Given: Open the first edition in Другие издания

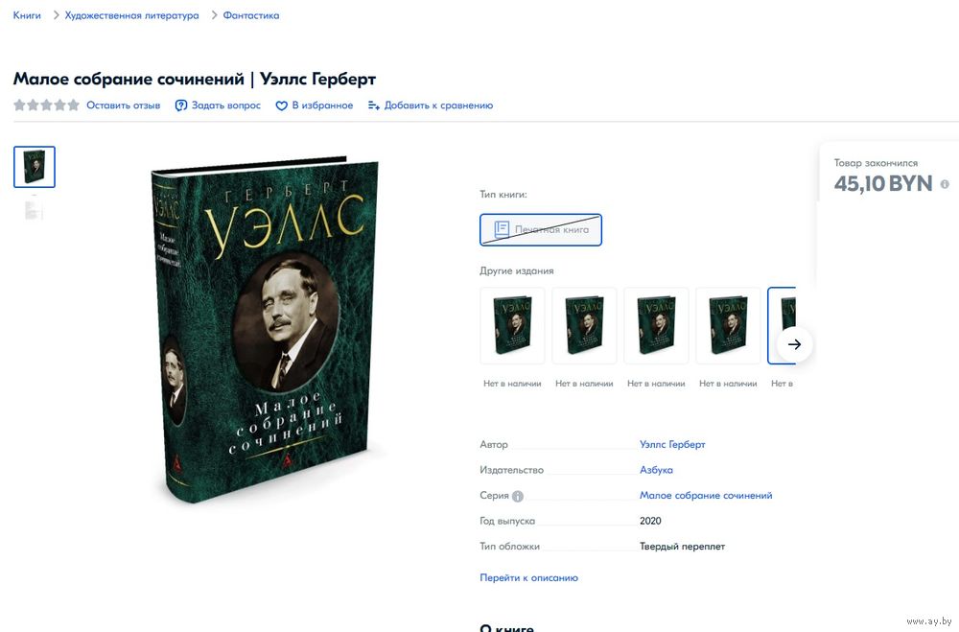Looking at the screenshot, I should 512,325.
